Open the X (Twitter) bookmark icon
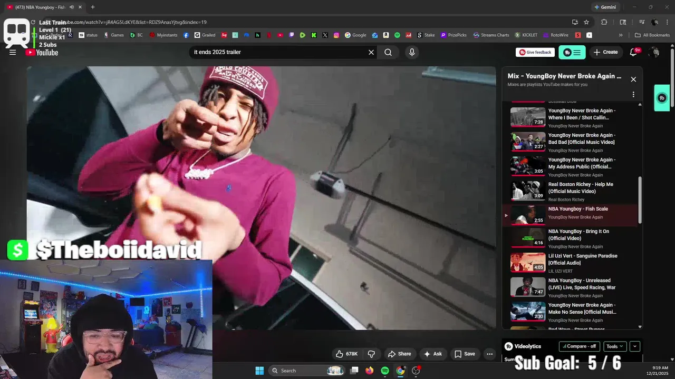This screenshot has height=379, width=675. click(325, 35)
